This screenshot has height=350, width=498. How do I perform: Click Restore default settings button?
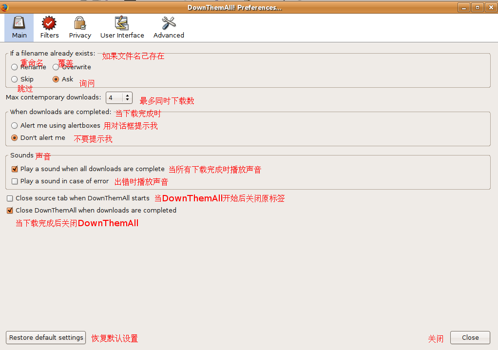(46, 338)
